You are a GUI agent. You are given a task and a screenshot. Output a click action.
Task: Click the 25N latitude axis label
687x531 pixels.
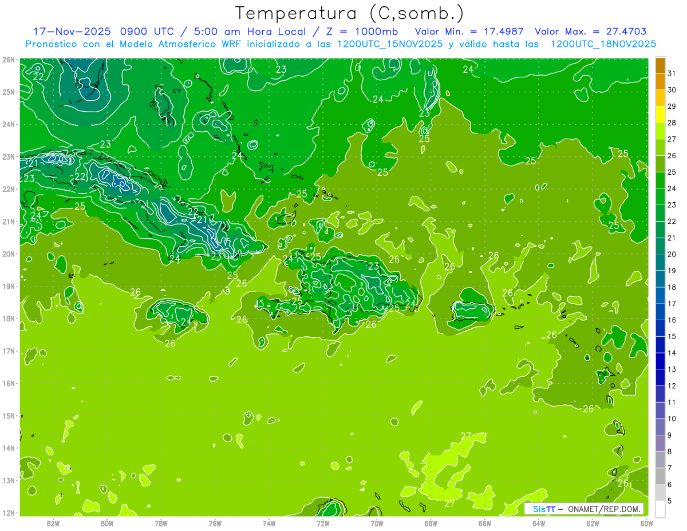[x=8, y=92]
